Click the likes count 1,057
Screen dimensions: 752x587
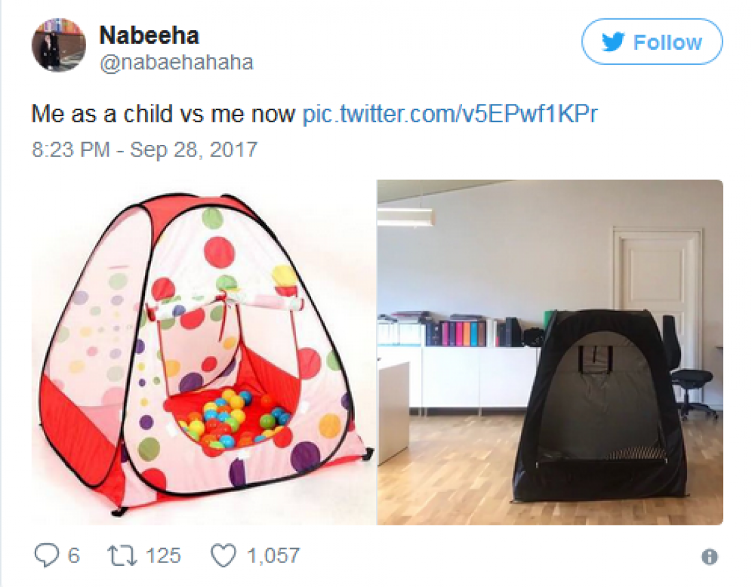273,556
